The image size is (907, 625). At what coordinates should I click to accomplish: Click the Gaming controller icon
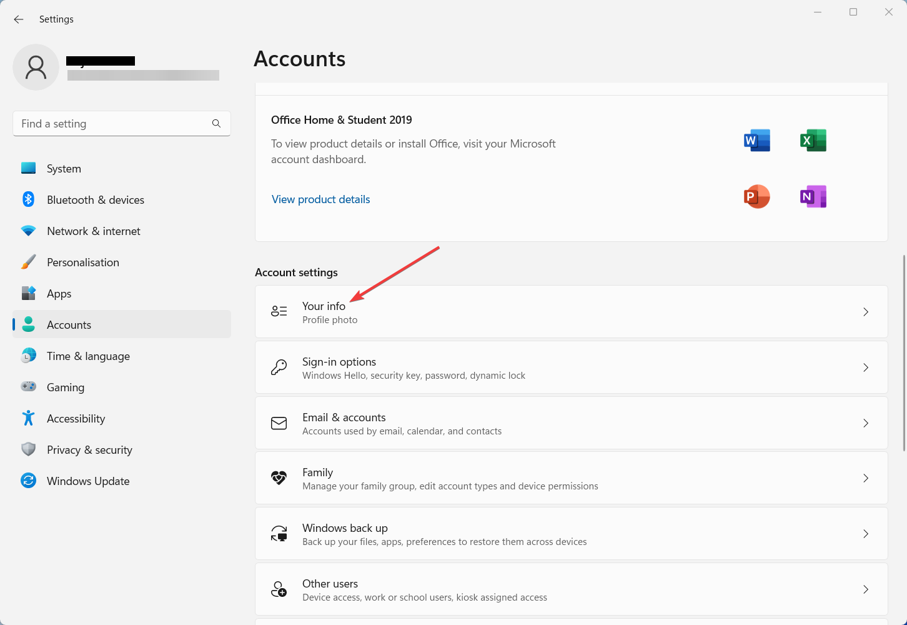pyautogui.click(x=28, y=387)
